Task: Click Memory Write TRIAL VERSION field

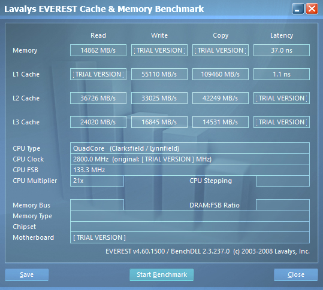Action: 159,50
